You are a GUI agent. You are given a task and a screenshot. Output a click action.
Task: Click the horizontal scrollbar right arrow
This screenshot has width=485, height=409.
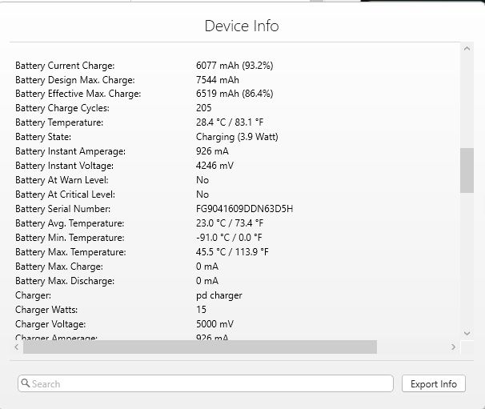click(454, 347)
